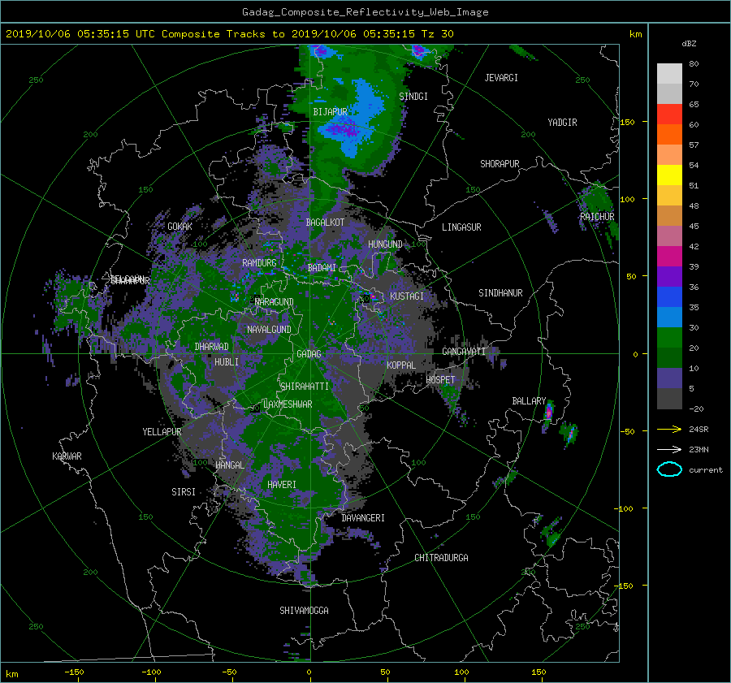Image resolution: width=731 pixels, height=683 pixels.
Task: Click the bright yellow 54 dBZ swatch
Action: tap(669, 175)
